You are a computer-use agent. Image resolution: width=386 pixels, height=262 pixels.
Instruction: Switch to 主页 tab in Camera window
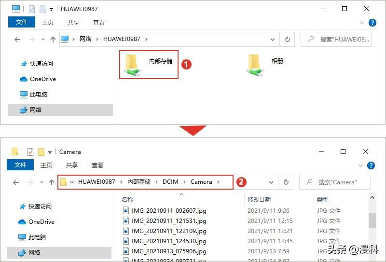(x=46, y=165)
